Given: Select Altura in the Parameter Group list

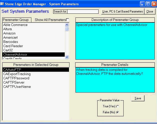Looking at the screenshot, I should pos(34,29).
